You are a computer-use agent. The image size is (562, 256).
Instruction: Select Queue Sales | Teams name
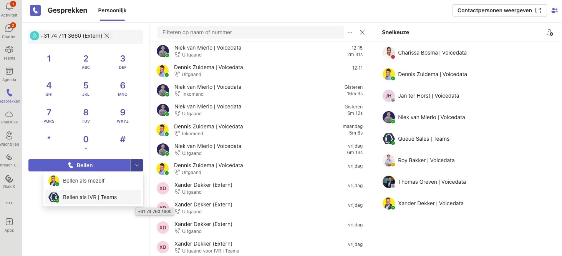424,139
